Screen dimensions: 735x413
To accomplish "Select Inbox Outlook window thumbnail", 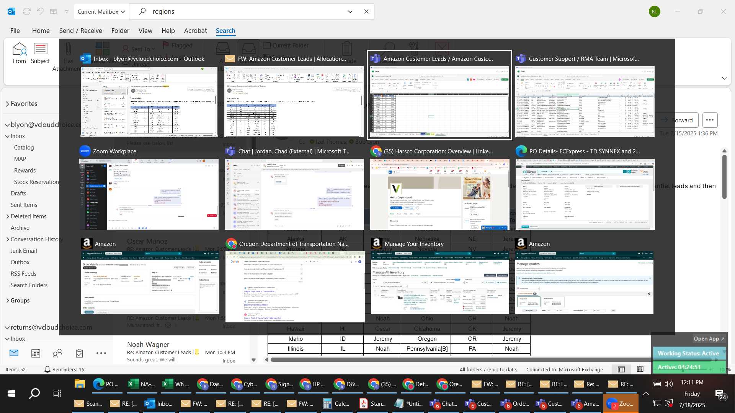I will [149, 95].
